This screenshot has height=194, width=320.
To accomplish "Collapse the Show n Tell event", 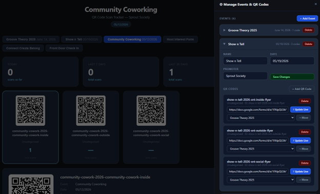I will point(224,44).
